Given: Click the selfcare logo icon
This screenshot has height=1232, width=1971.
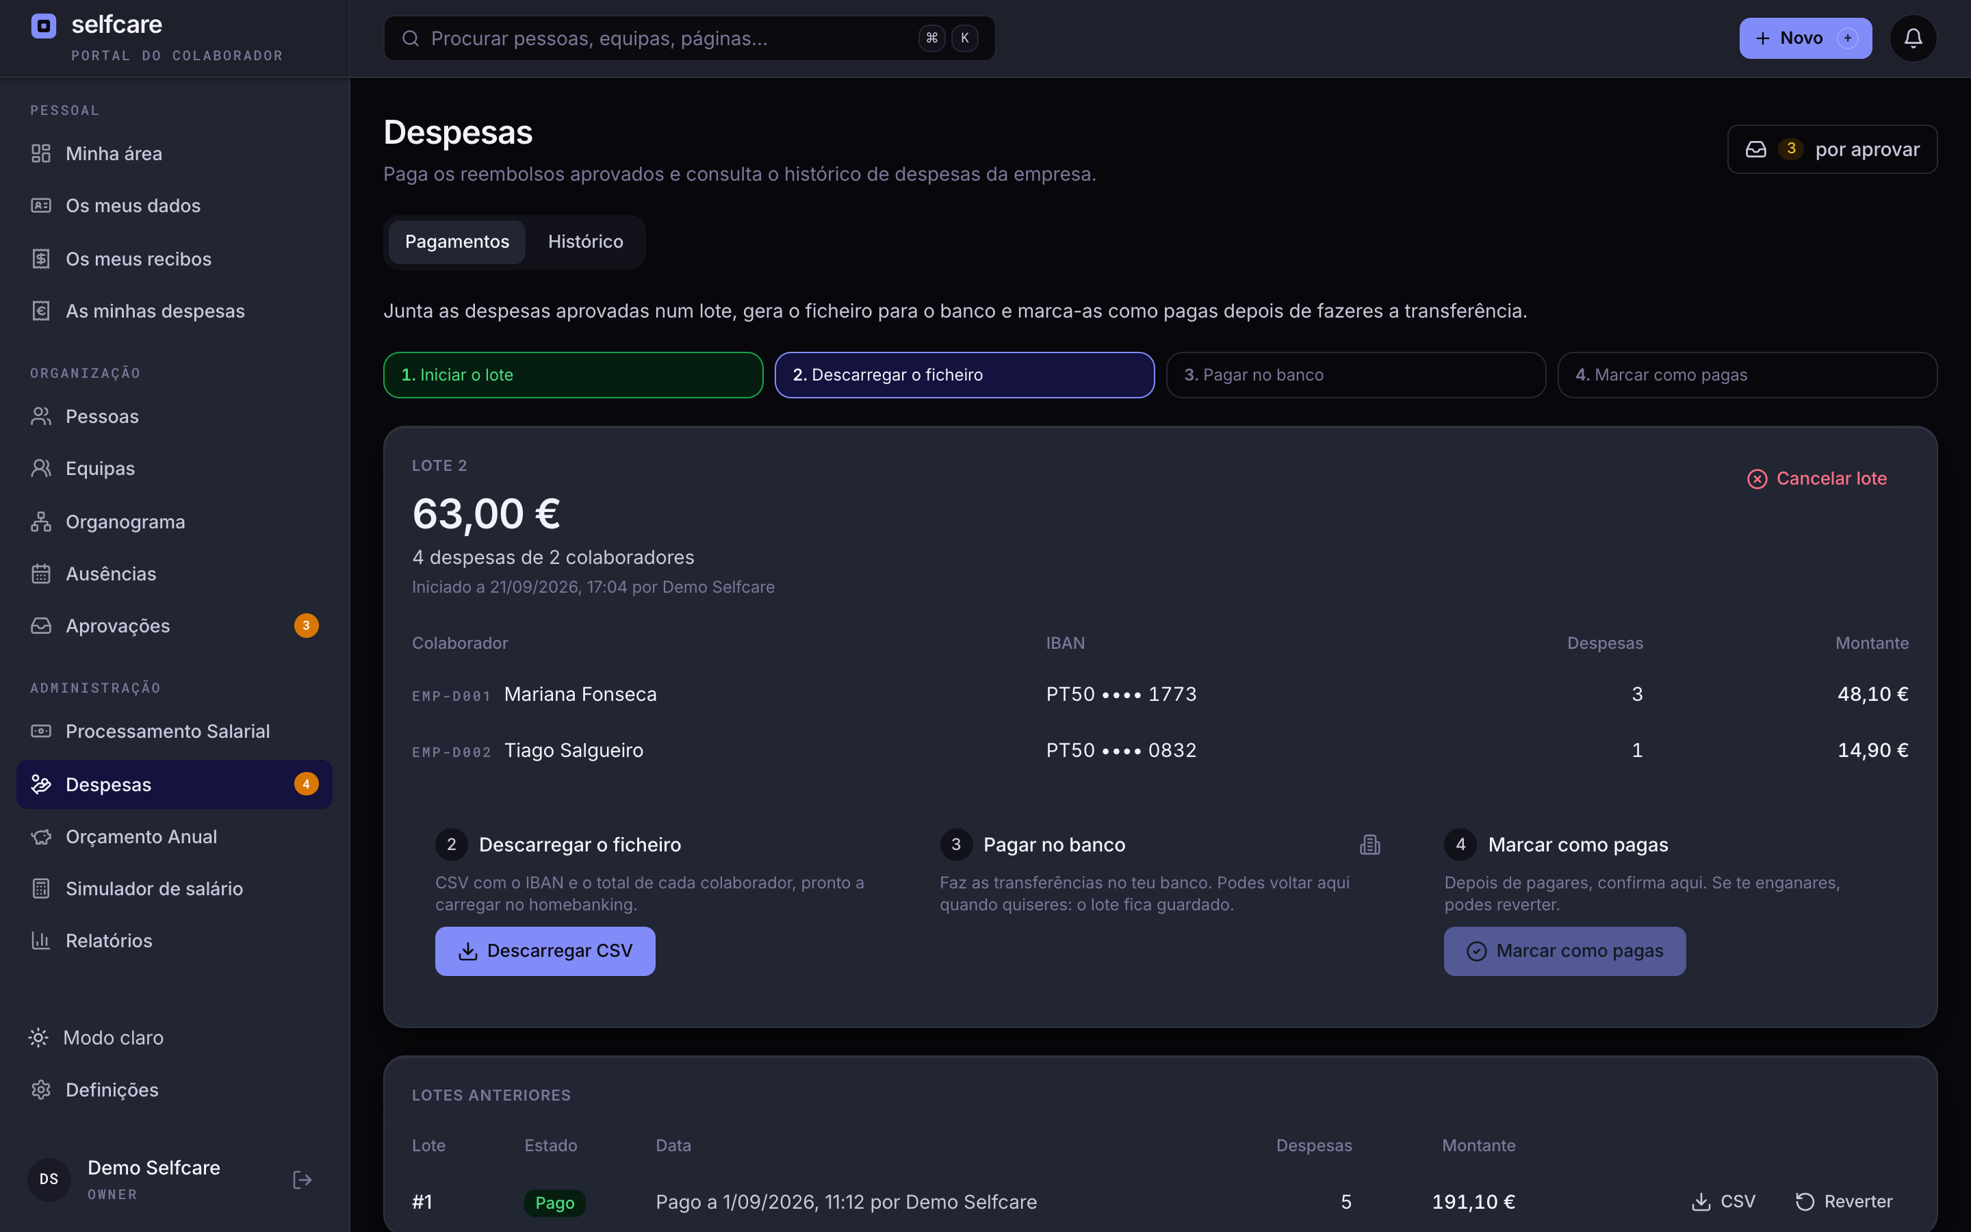Looking at the screenshot, I should click(44, 26).
